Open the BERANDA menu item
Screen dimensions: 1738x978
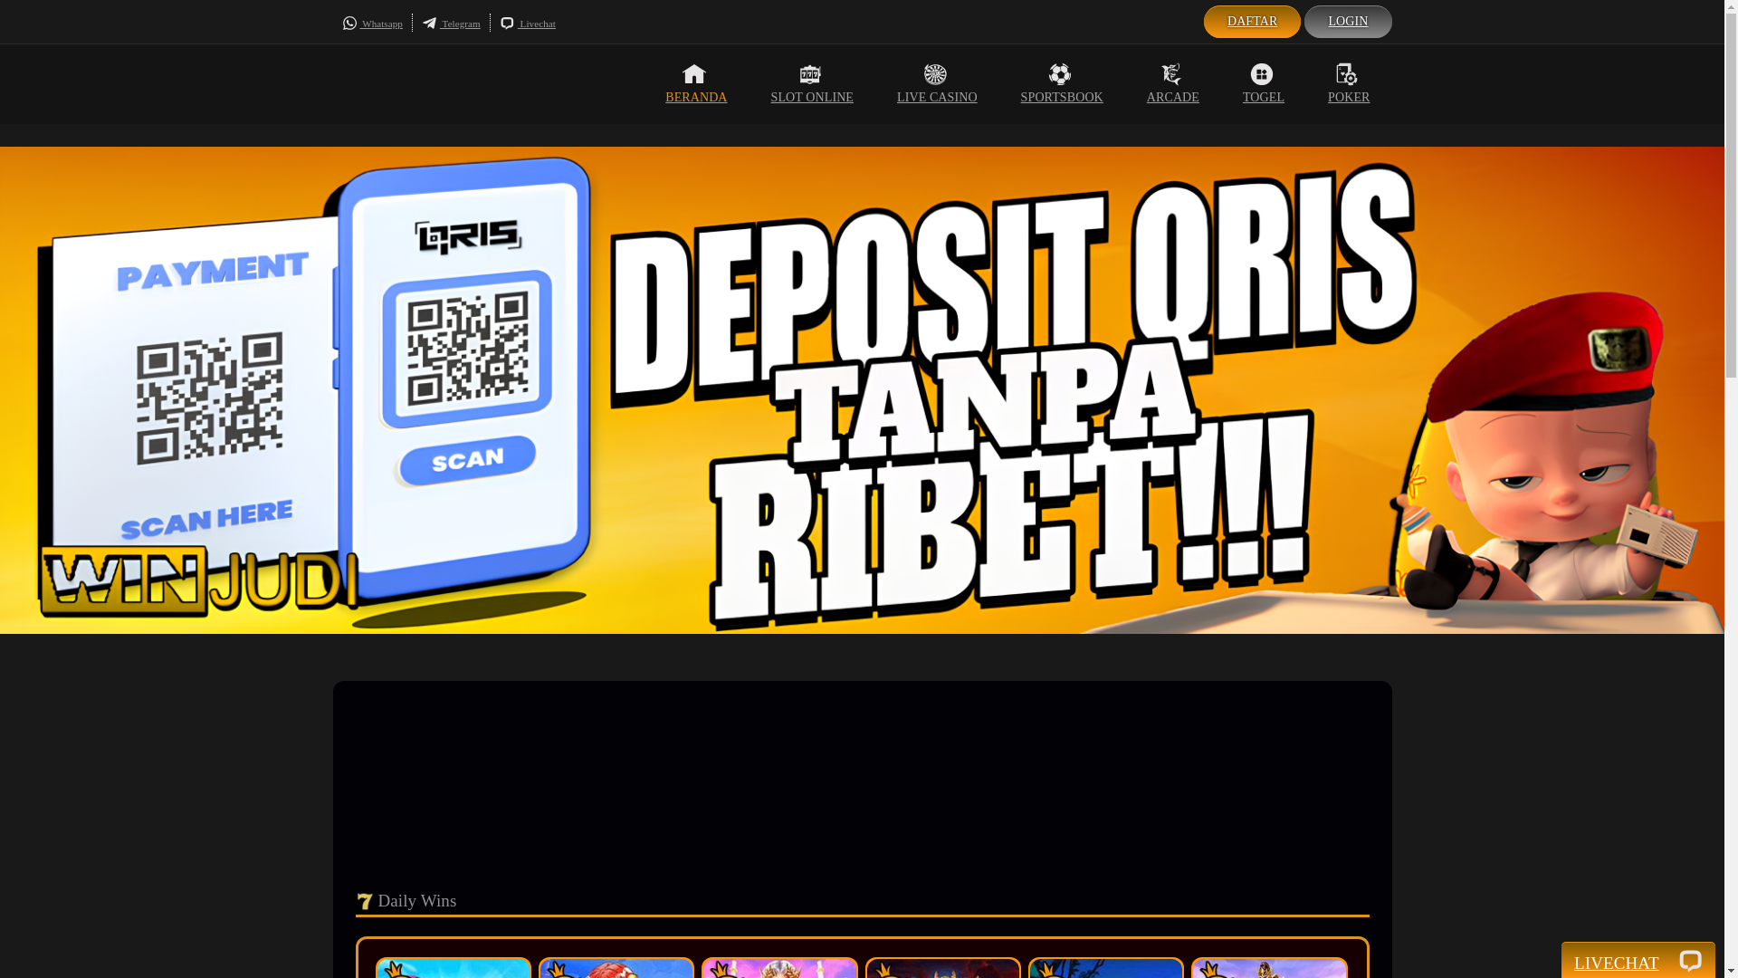pyautogui.click(x=696, y=98)
